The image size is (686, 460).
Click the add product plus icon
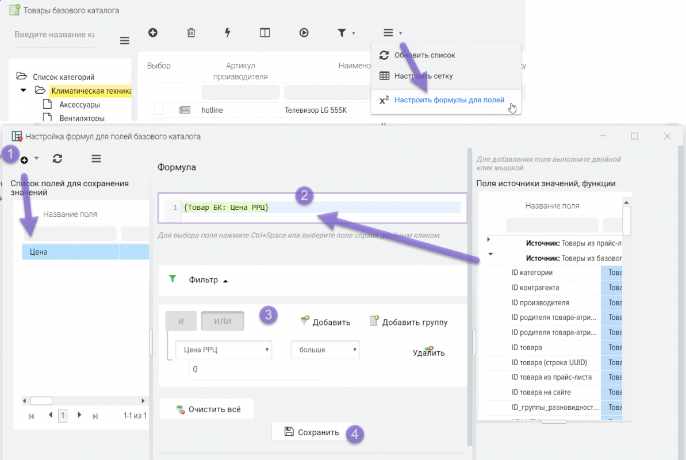coord(153,33)
